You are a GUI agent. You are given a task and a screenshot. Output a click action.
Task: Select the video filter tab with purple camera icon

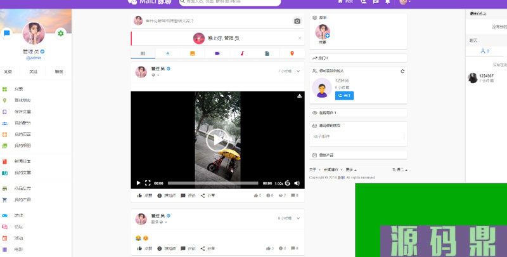[x=217, y=53]
